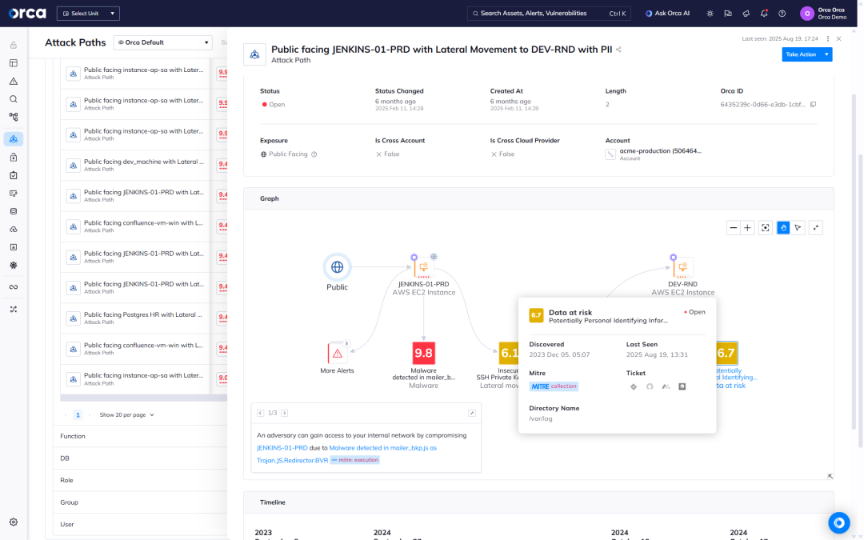Go to previous attack step description

tap(260, 413)
